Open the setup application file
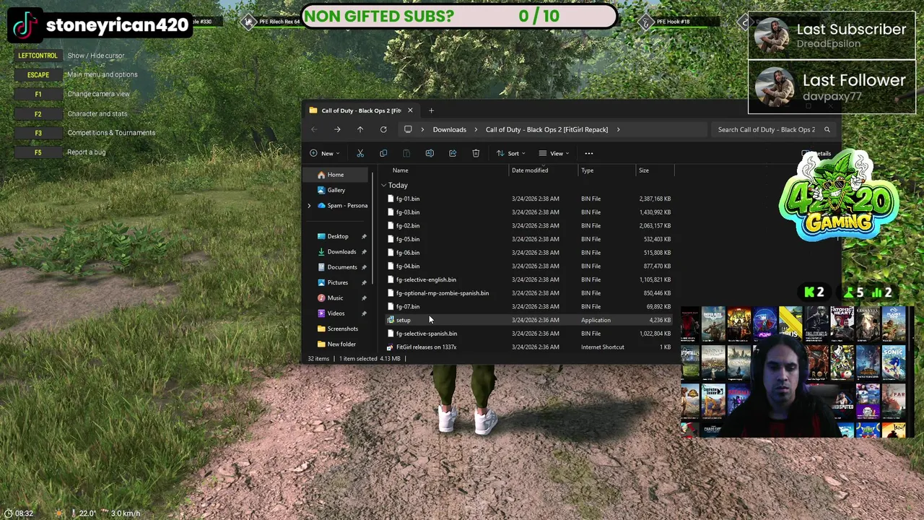This screenshot has width=924, height=520. click(x=403, y=320)
